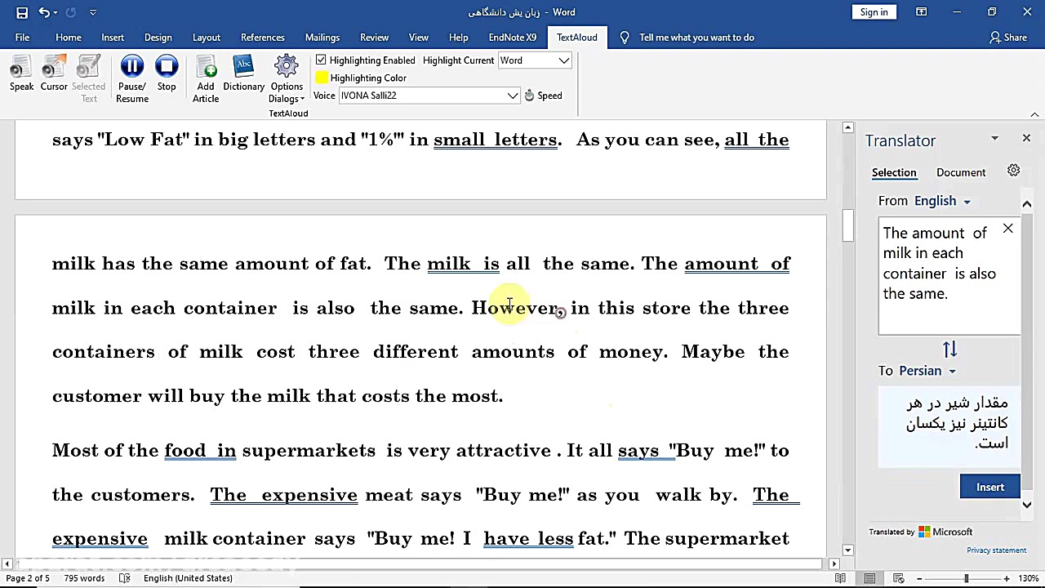Open the EndNote X9 tab
The height and width of the screenshot is (588, 1045).
point(513,38)
